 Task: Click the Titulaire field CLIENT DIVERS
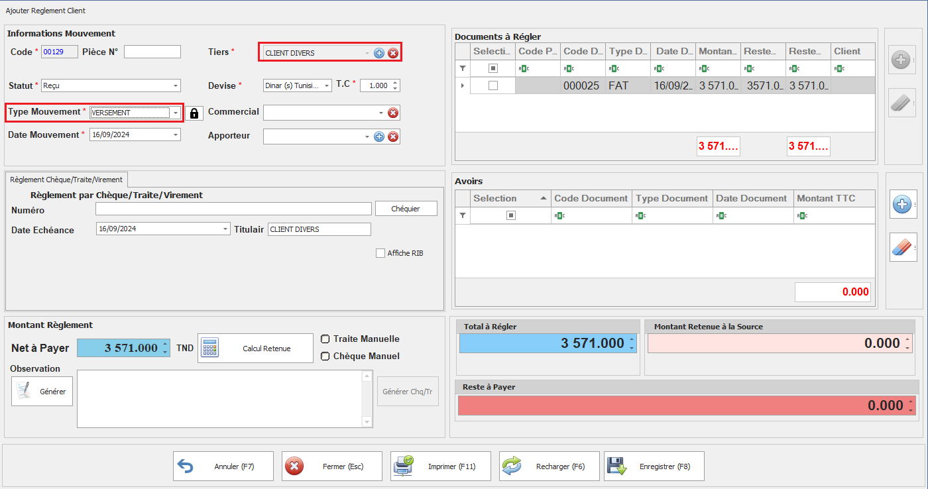pos(319,229)
